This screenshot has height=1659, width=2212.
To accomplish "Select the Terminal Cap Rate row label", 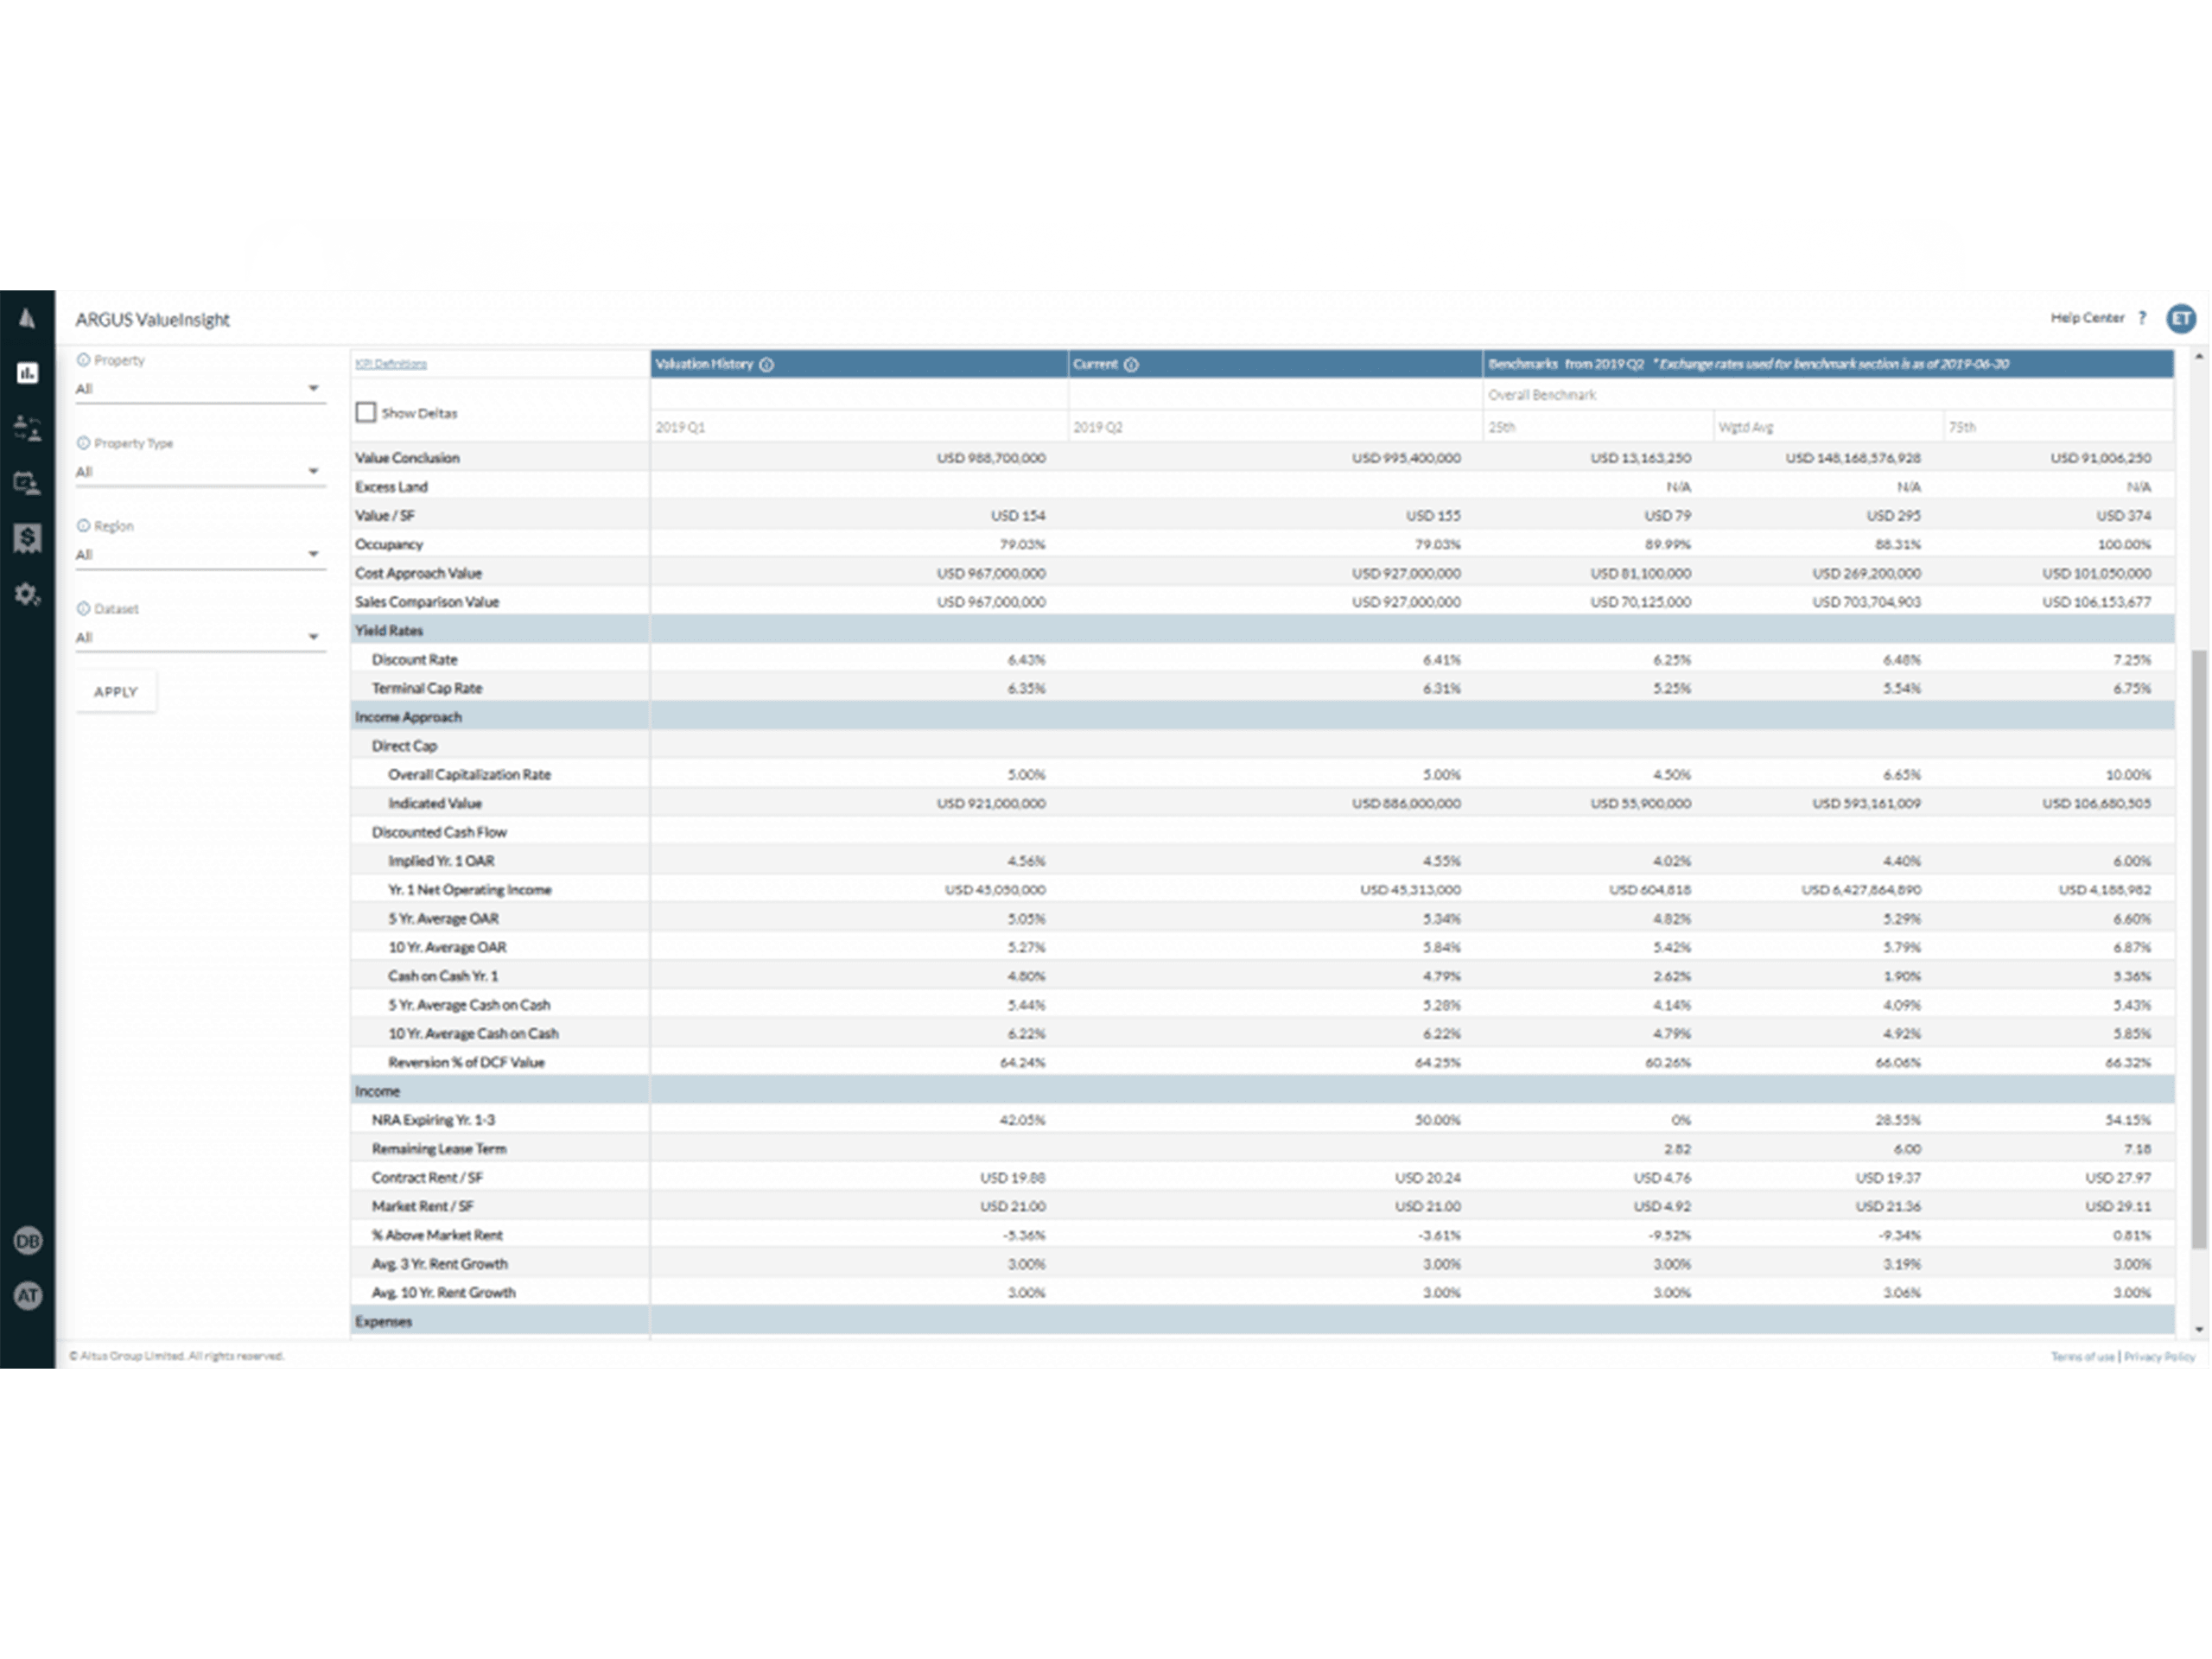I will coord(427,689).
